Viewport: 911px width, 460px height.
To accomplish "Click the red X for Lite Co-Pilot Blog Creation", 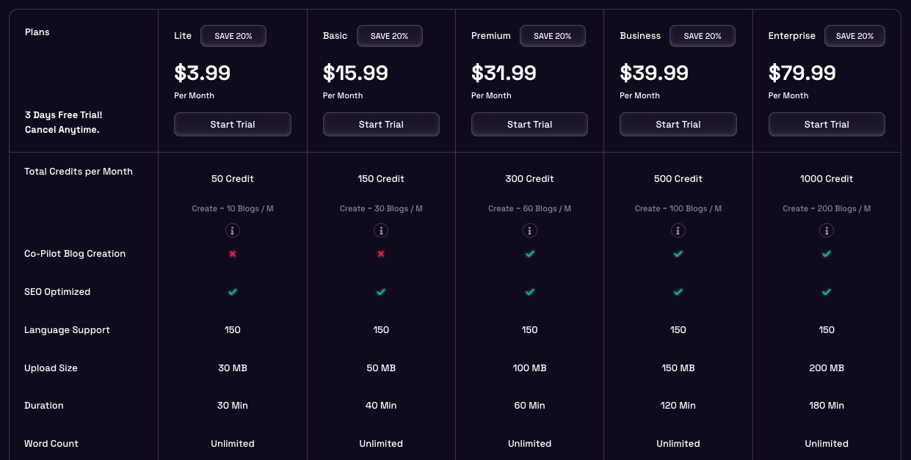I will 233,254.
